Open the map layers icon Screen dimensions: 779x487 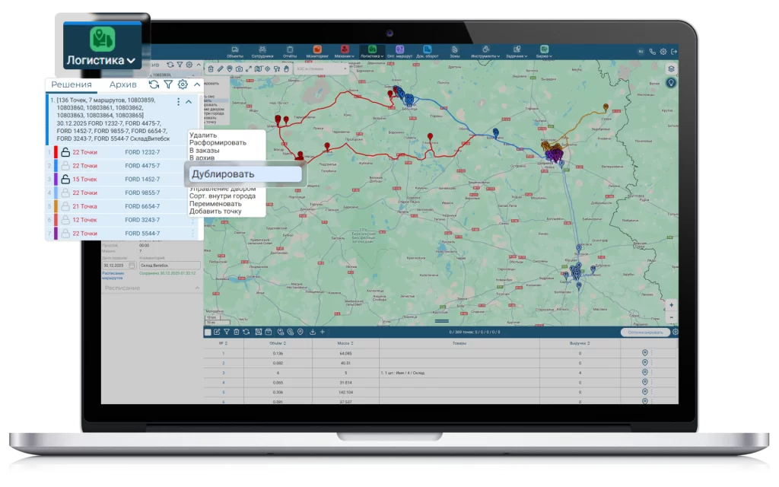671,68
